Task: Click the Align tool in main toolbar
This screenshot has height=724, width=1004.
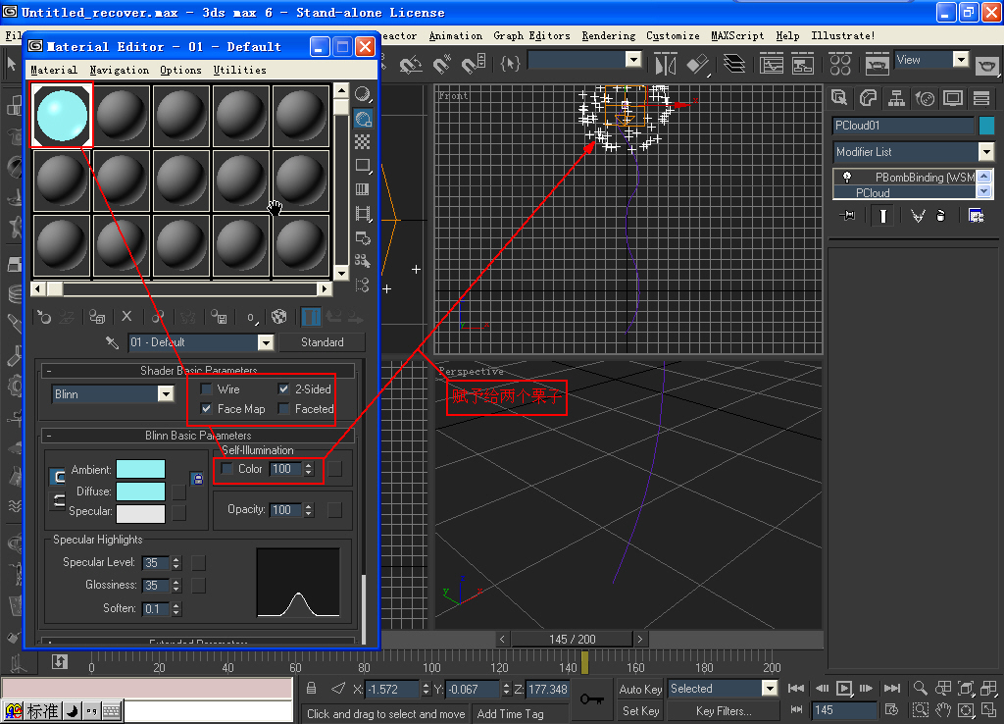Action: click(x=698, y=64)
